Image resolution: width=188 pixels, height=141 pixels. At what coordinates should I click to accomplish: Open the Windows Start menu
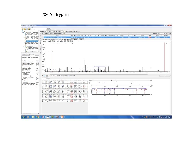tap(23, 117)
